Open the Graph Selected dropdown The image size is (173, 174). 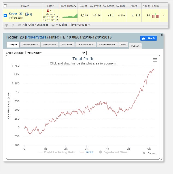pyautogui.click(x=56, y=53)
